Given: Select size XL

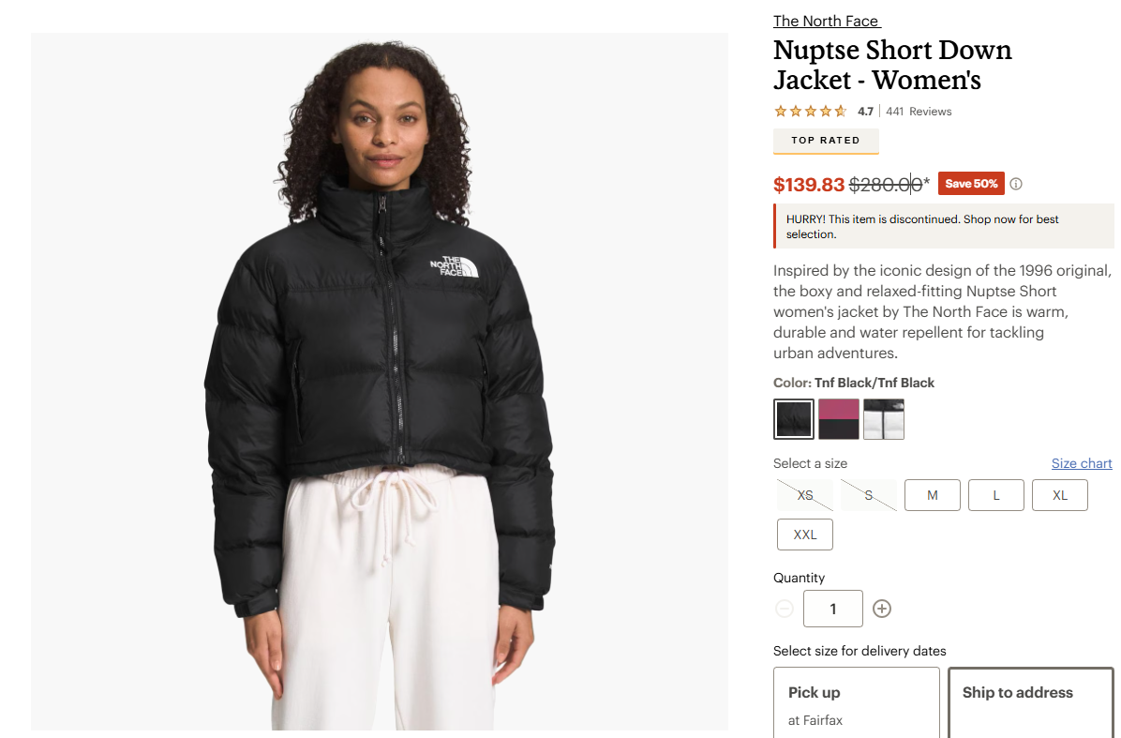Looking at the screenshot, I should click(1059, 495).
